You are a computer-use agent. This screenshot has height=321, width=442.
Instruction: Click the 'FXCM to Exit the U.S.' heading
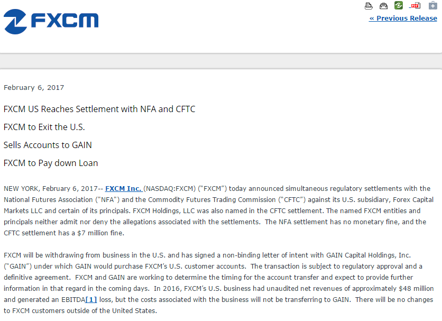click(44, 127)
